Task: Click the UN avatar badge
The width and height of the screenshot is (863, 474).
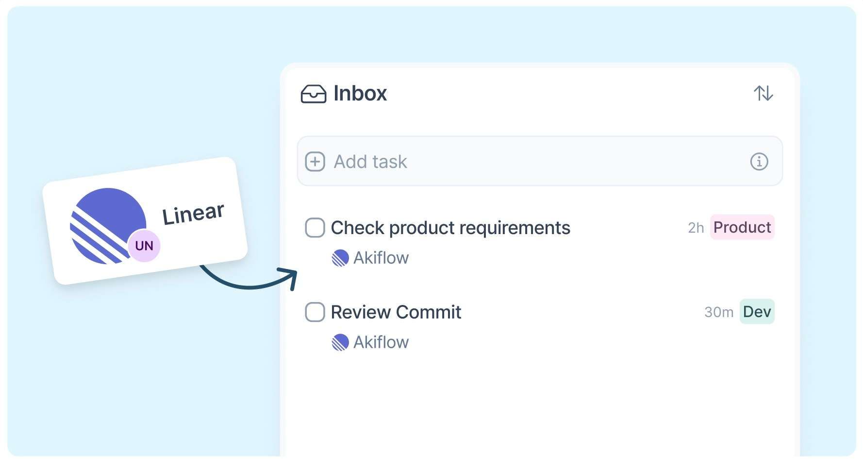Action: 144,246
